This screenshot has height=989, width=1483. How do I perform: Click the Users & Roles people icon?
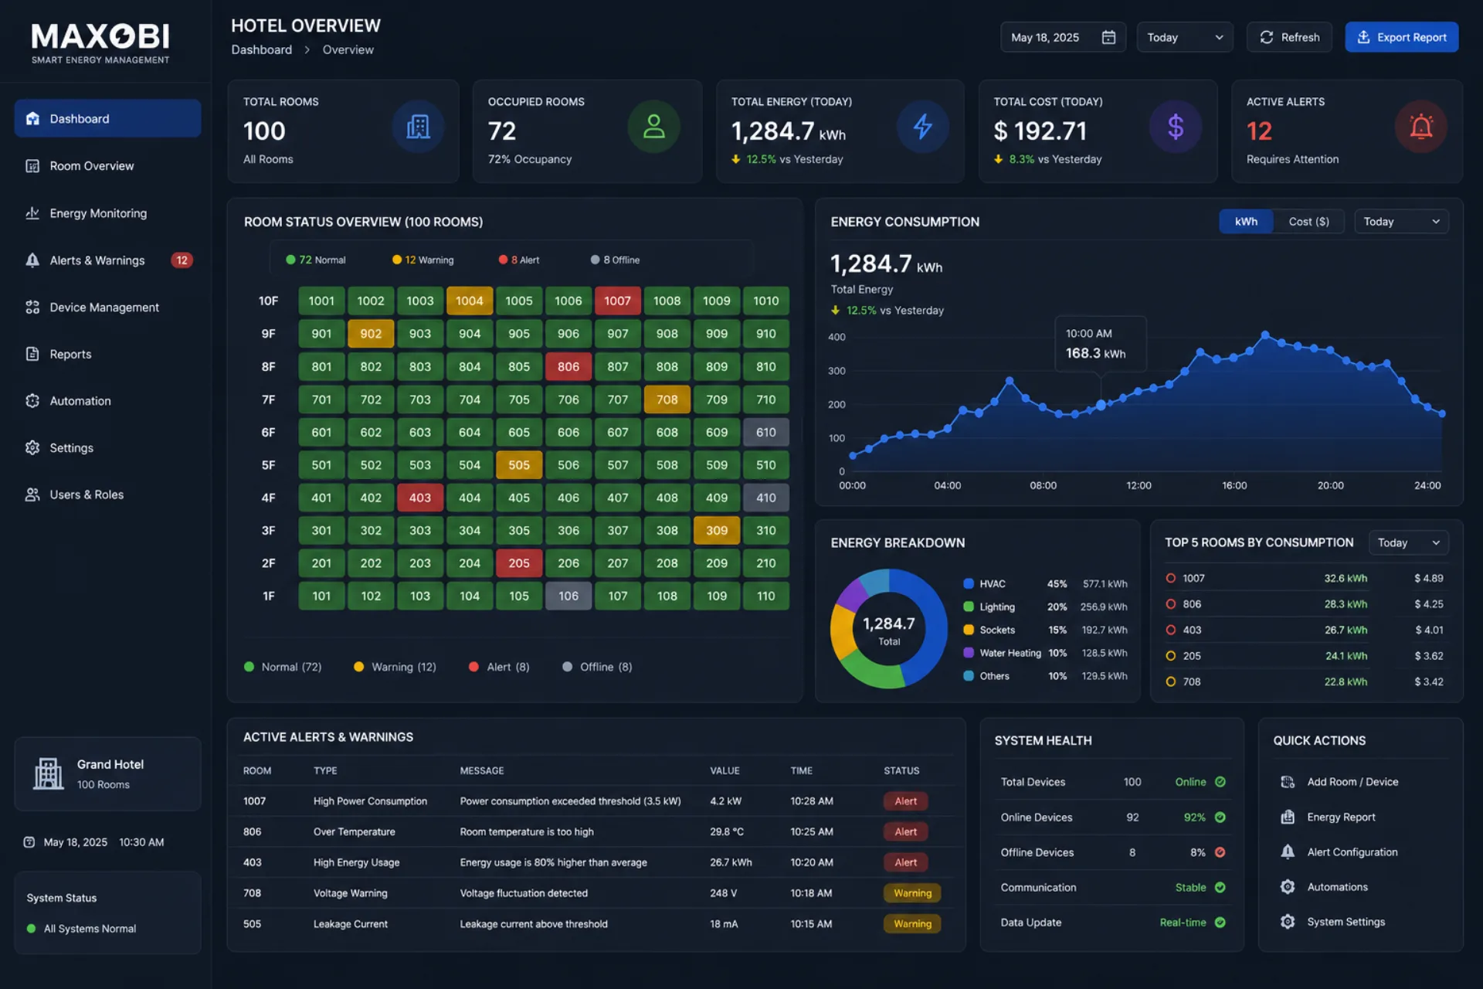(x=32, y=494)
